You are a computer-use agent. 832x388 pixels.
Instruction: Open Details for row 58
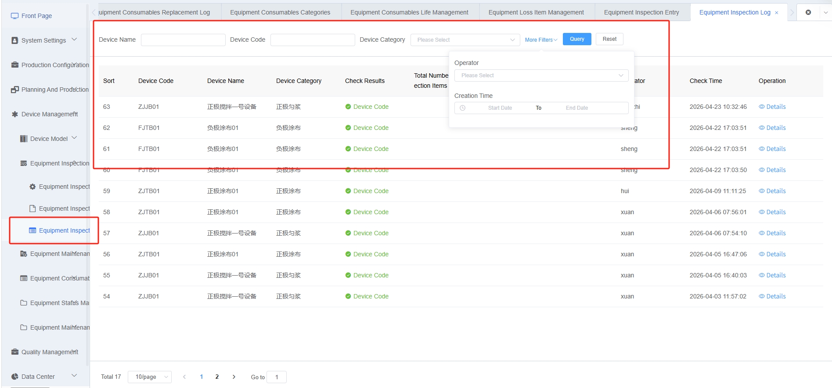tap(772, 212)
